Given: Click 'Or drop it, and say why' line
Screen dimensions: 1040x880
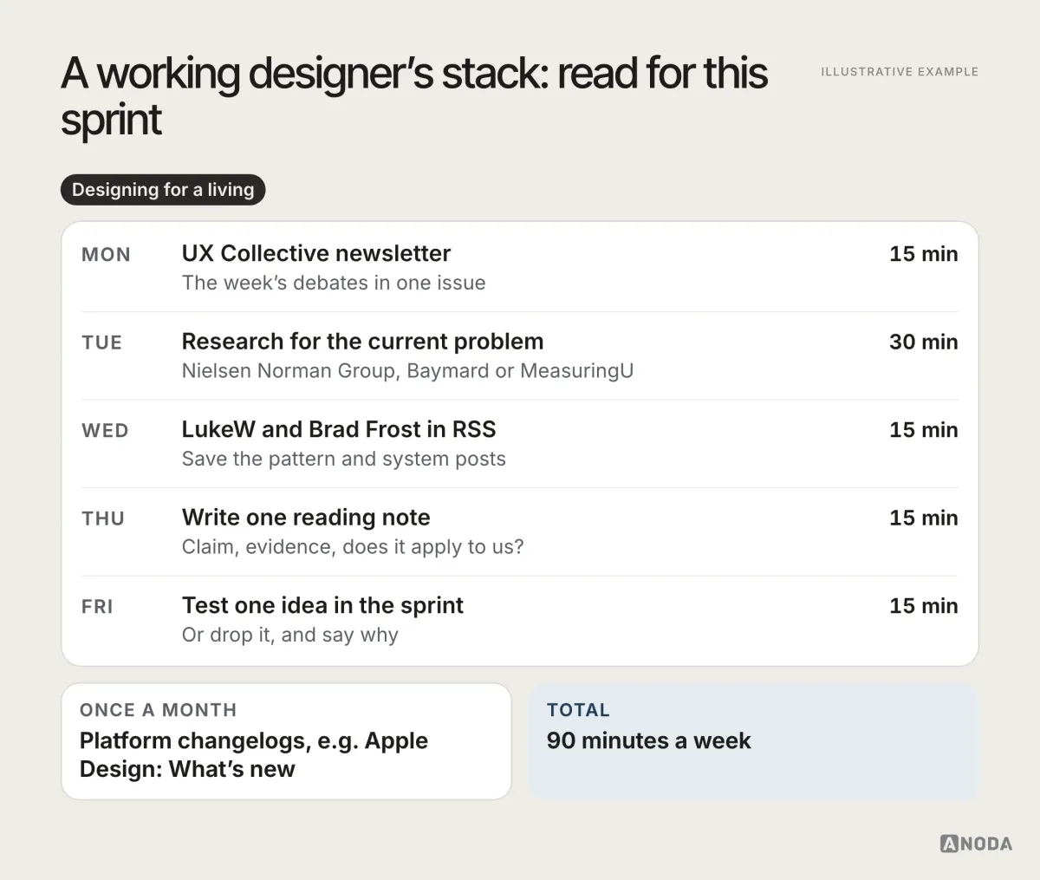Looking at the screenshot, I should point(290,635).
